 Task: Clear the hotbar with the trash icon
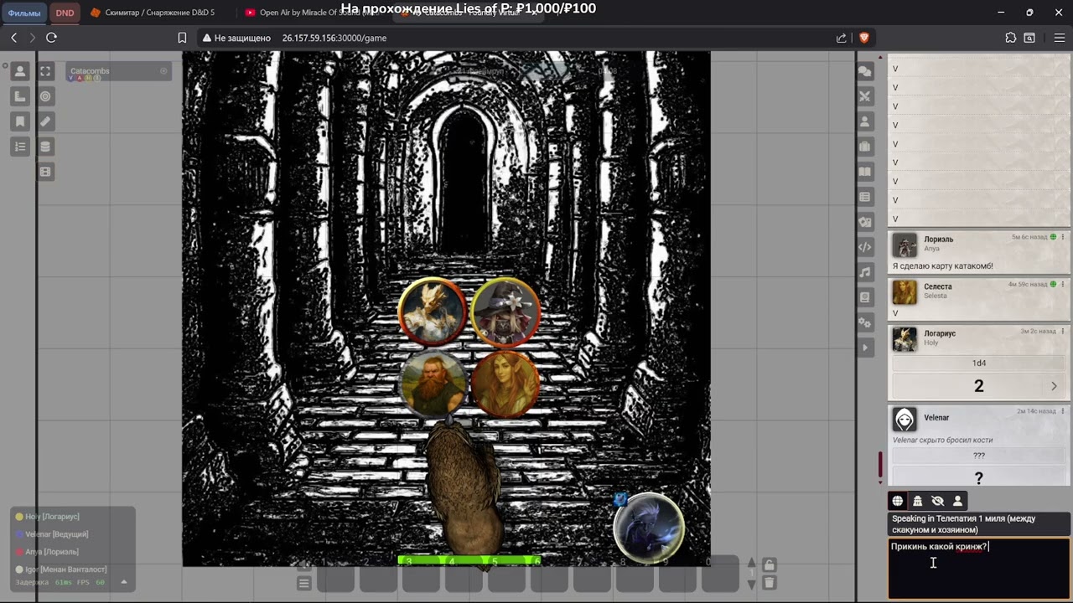(770, 583)
